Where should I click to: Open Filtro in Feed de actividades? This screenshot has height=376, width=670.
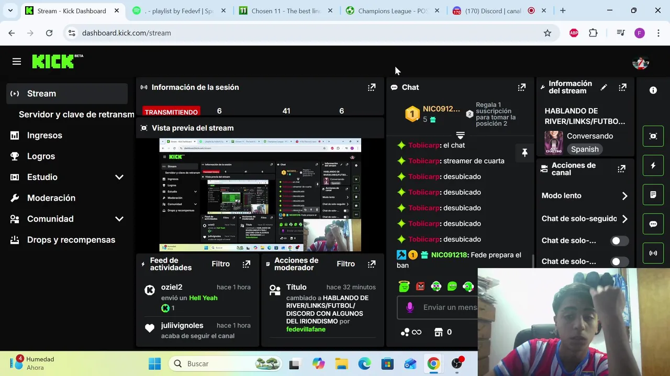pyautogui.click(x=220, y=264)
